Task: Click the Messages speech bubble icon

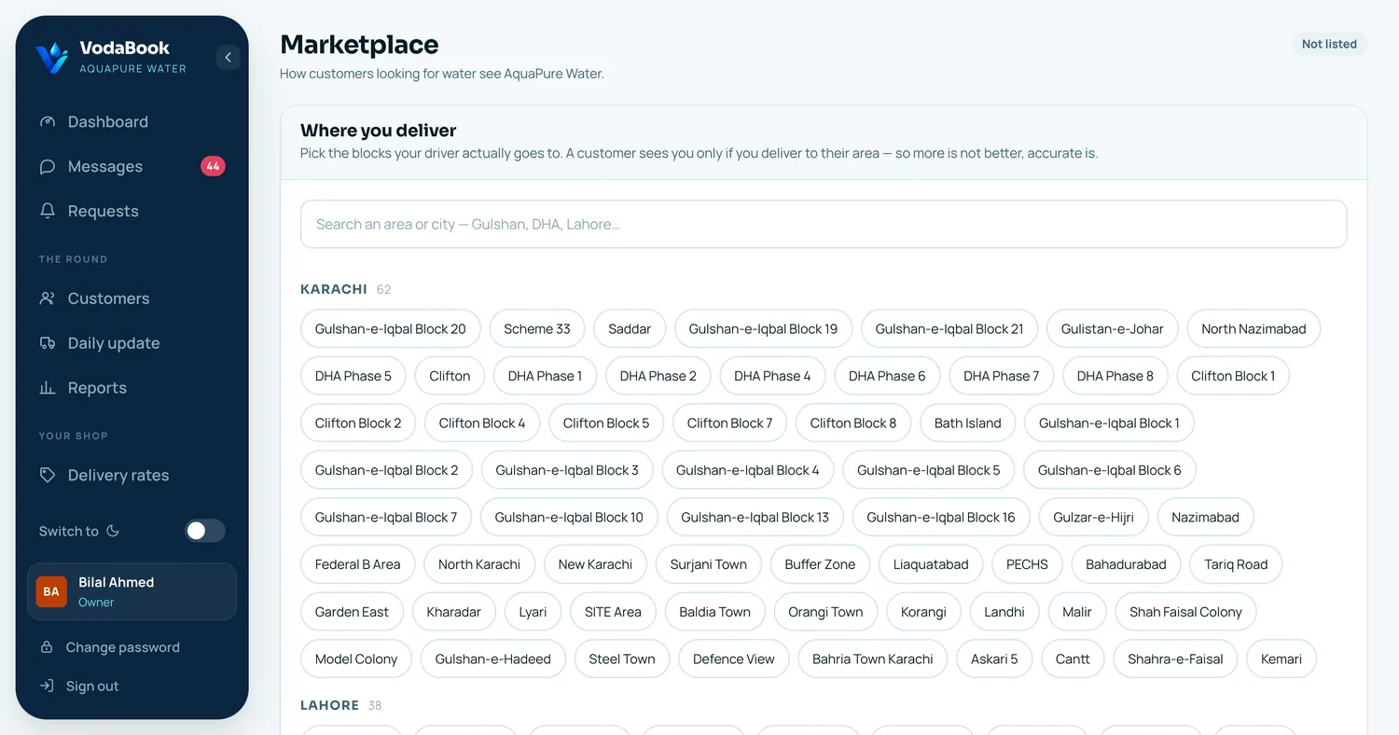Action: tap(48, 167)
